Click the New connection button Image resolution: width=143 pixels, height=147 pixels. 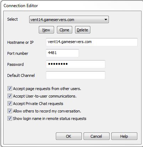point(46,30)
